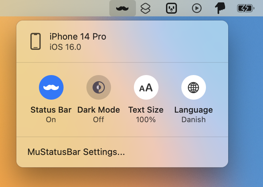This screenshot has height=187, width=263.
Task: Click the "100%" text size value
Action: (146, 120)
